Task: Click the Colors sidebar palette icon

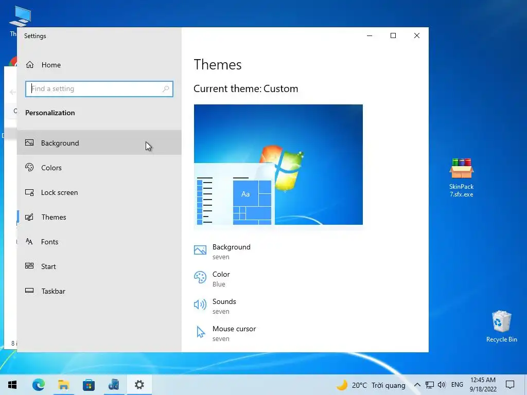Action: [x=29, y=167]
